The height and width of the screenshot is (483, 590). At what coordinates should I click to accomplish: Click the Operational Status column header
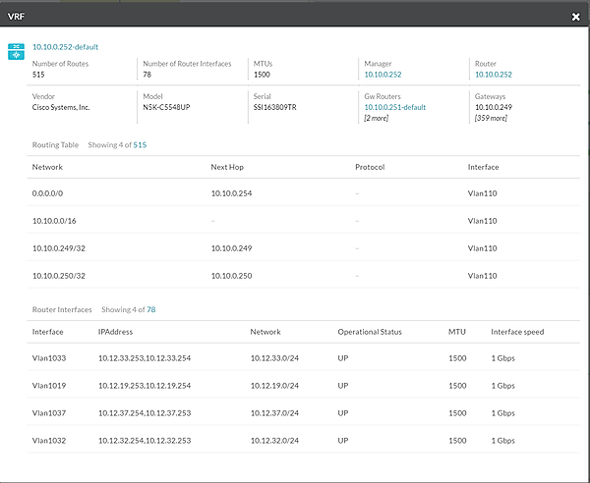pyautogui.click(x=372, y=332)
